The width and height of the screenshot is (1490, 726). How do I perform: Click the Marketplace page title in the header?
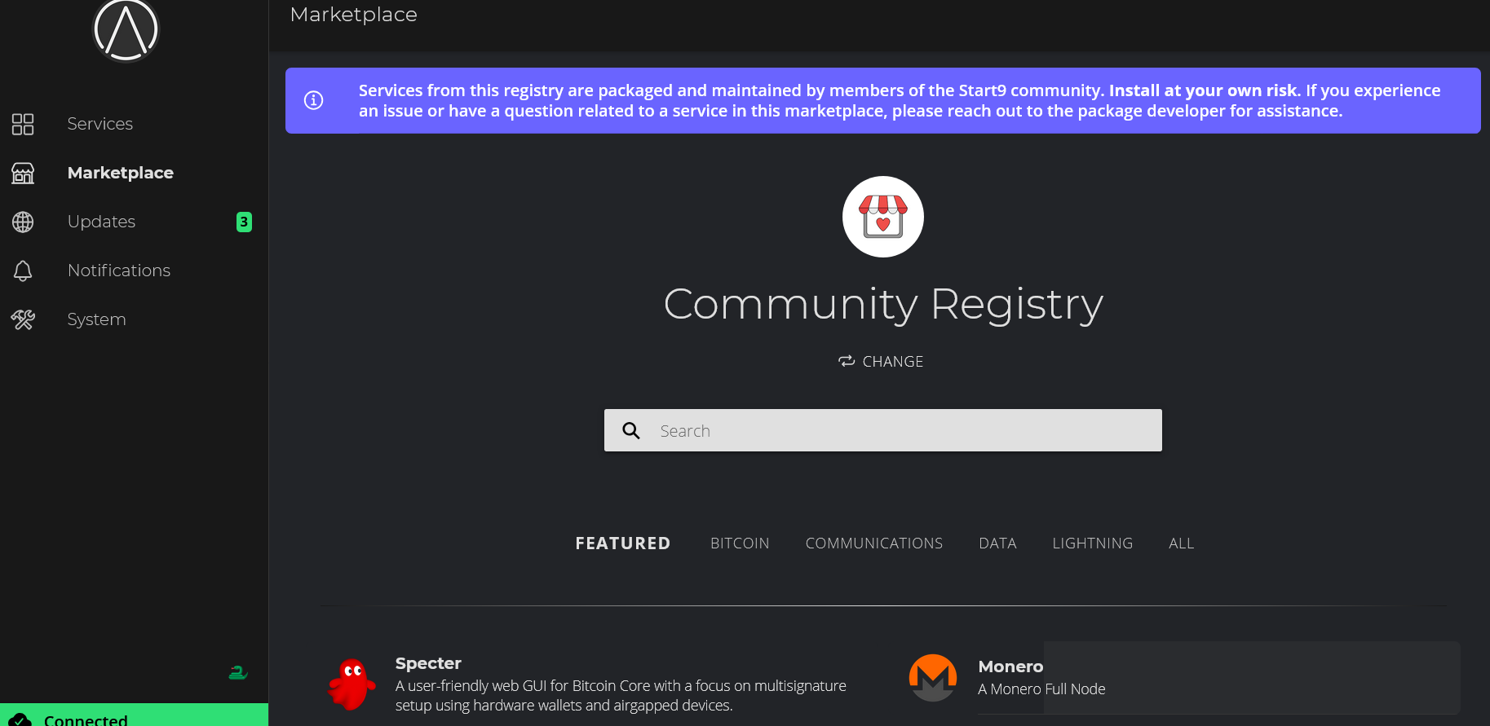tap(354, 15)
